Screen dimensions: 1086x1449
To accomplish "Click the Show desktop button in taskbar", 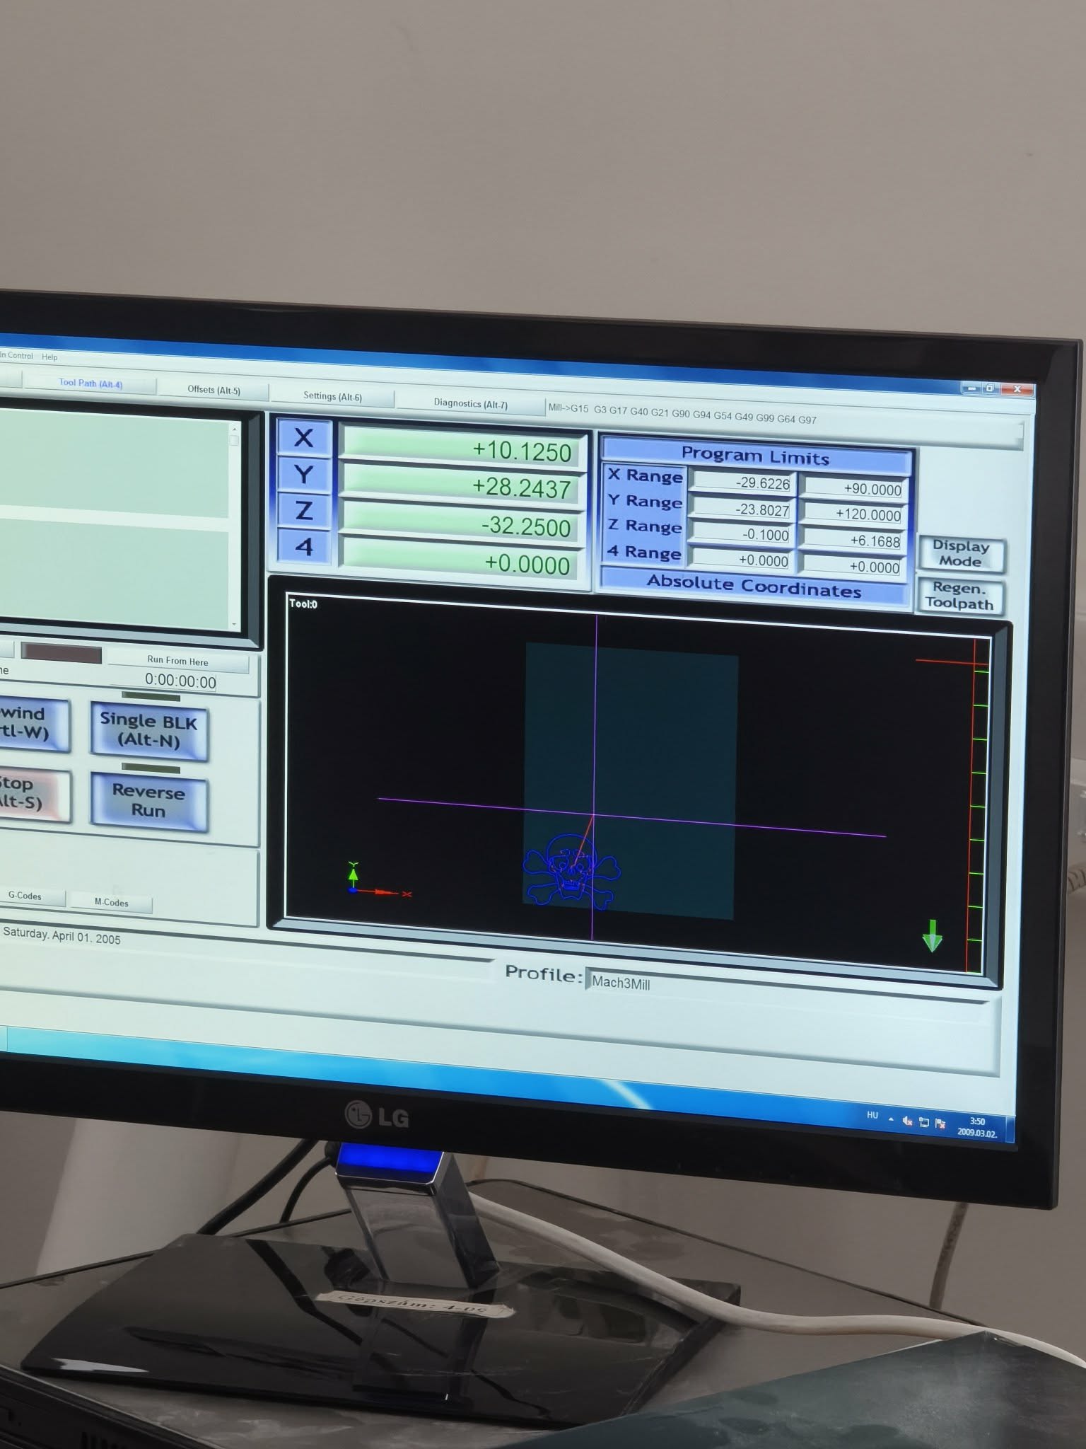I will [x=1009, y=1130].
